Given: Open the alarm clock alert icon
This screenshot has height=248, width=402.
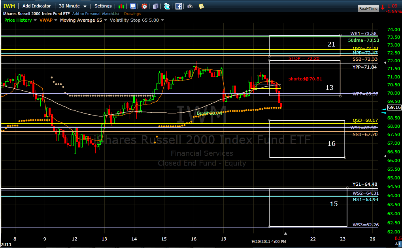Looking at the screenshot, I should pyautogui.click(x=144, y=6).
